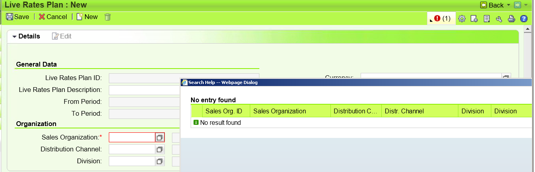Open Sales Organization value help button
This screenshot has width=535, height=172.
160,138
